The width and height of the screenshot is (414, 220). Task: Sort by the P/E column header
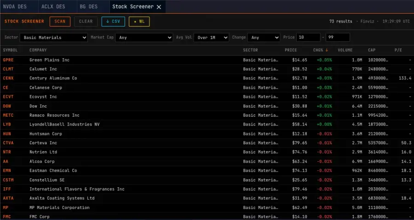point(398,50)
